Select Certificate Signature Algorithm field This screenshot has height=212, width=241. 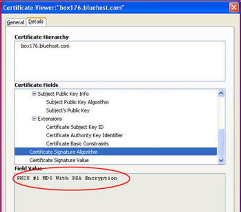(116, 152)
